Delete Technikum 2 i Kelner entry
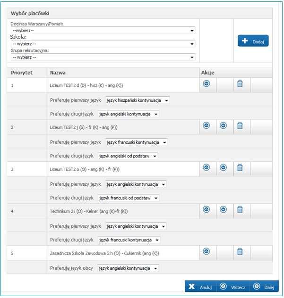Screen dimensions: 284x298 click(x=240, y=209)
